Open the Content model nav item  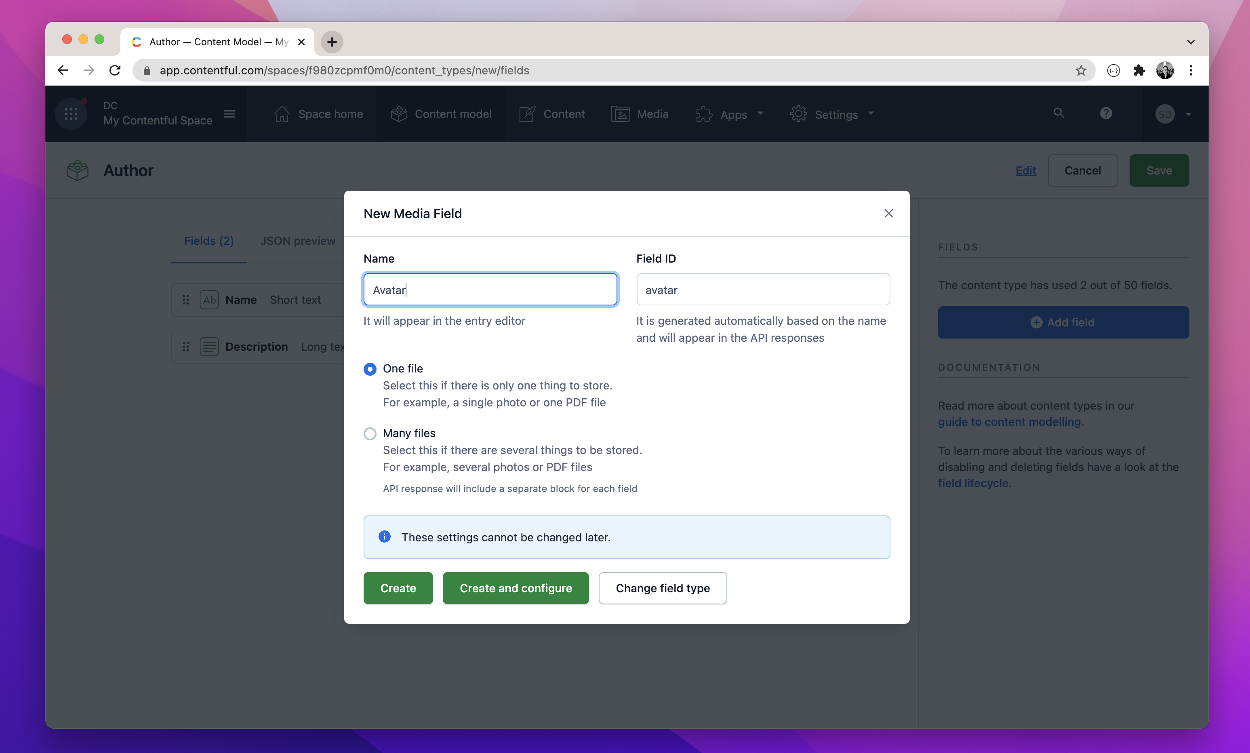[x=441, y=114]
